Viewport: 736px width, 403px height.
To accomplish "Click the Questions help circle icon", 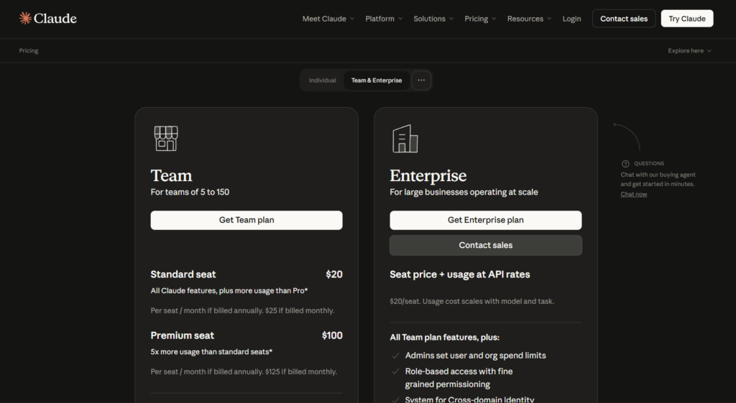I will point(625,164).
